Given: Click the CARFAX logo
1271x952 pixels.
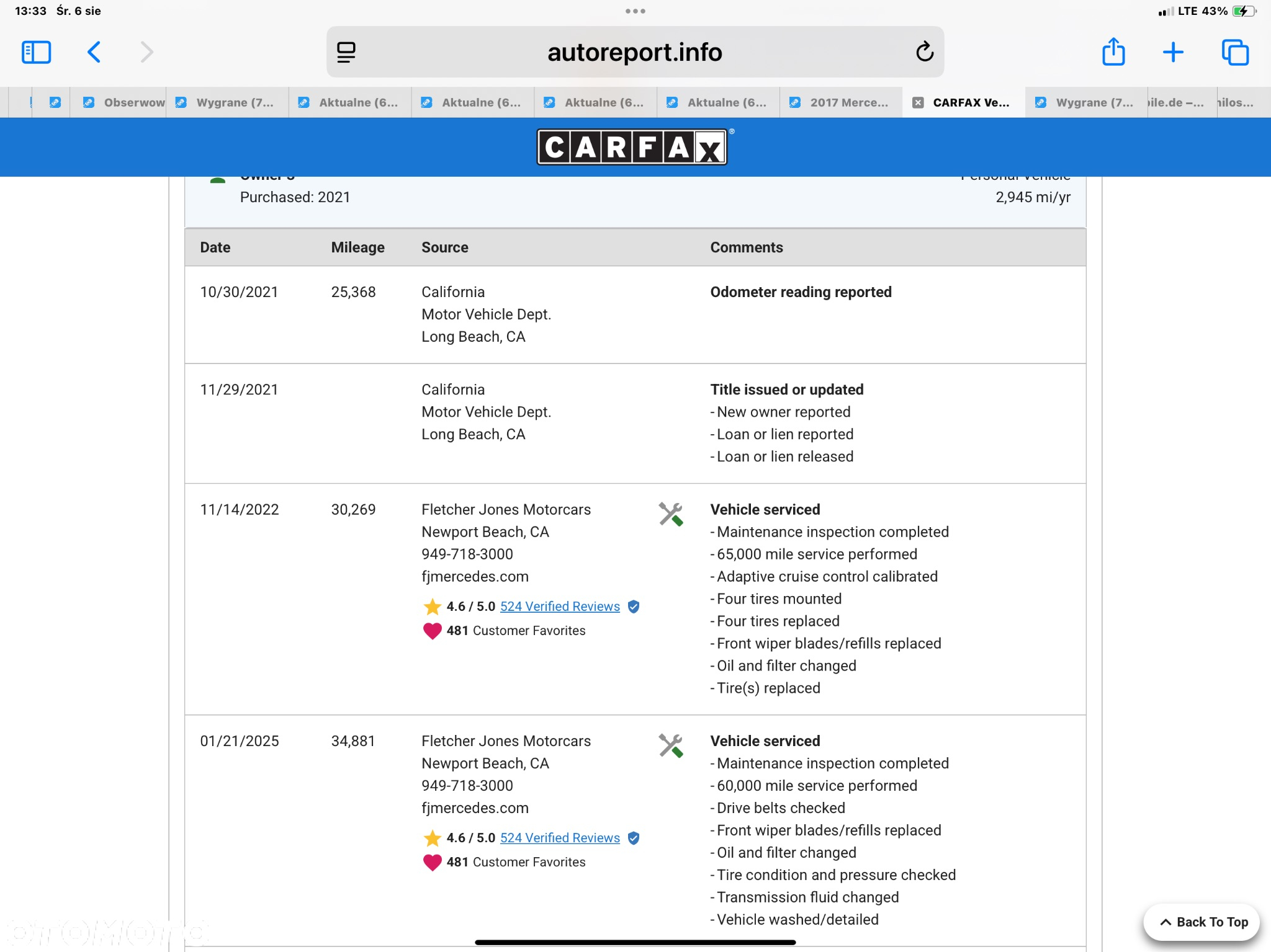Looking at the screenshot, I should coord(632,147).
